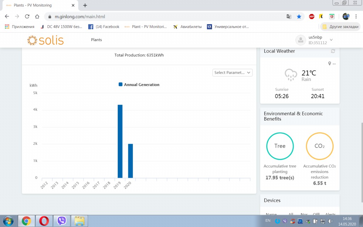The width and height of the screenshot is (363, 227).
Task: Click the red shield extension icon
Action: (x=332, y=16)
